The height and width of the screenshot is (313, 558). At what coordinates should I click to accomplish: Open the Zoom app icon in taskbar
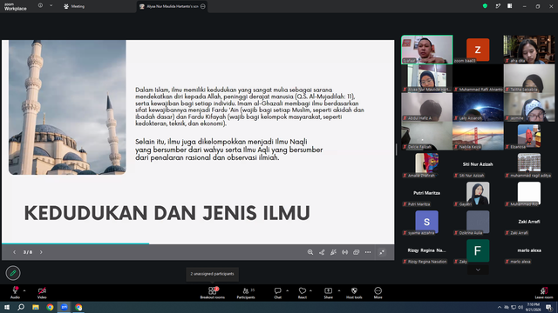point(65,307)
